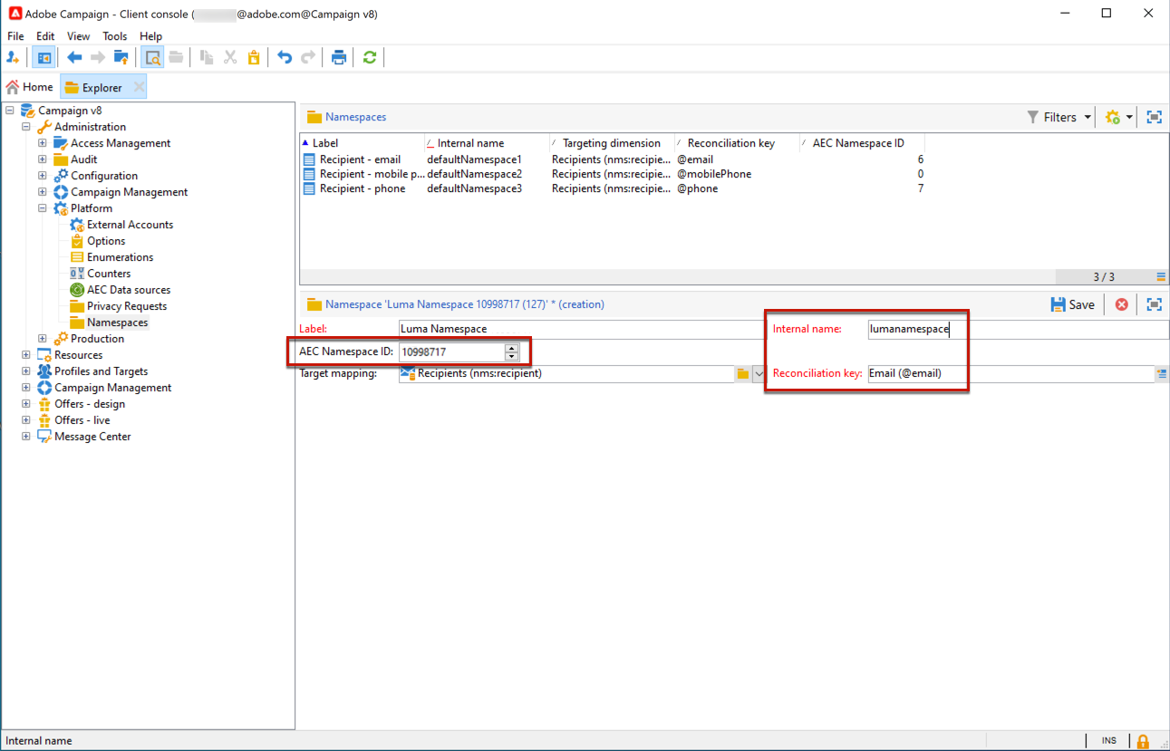
Task: Maximize the namespace form panel
Action: (1154, 304)
